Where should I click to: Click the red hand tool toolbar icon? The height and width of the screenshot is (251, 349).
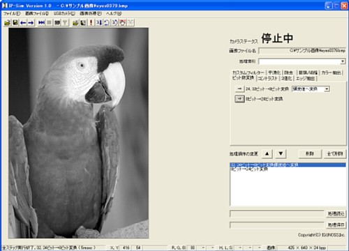coord(123,22)
